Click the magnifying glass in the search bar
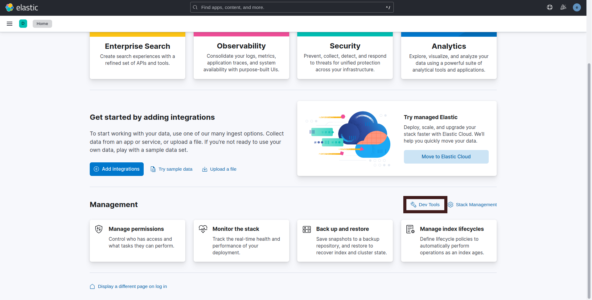The width and height of the screenshot is (592, 300). point(195,7)
